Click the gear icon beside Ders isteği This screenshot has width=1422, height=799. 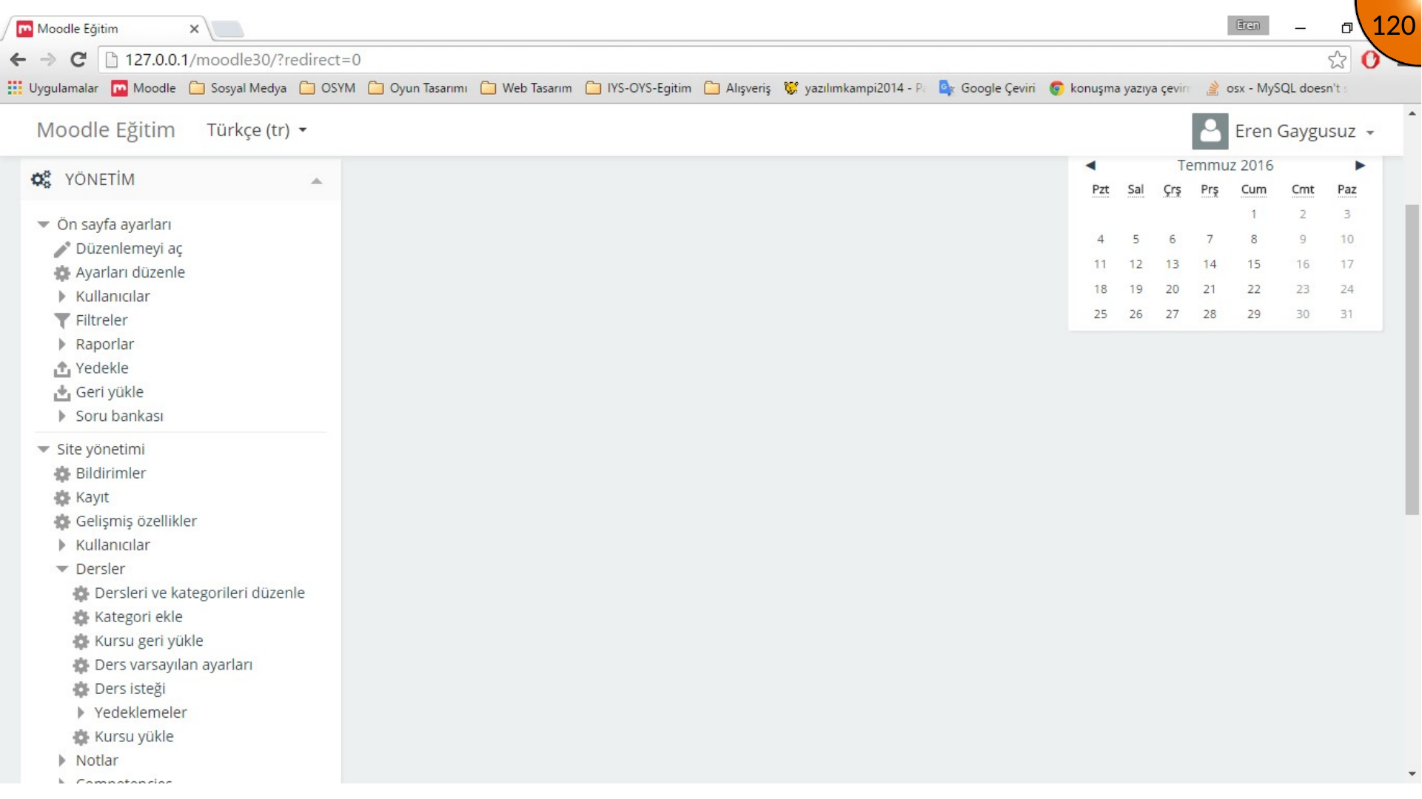[81, 690]
